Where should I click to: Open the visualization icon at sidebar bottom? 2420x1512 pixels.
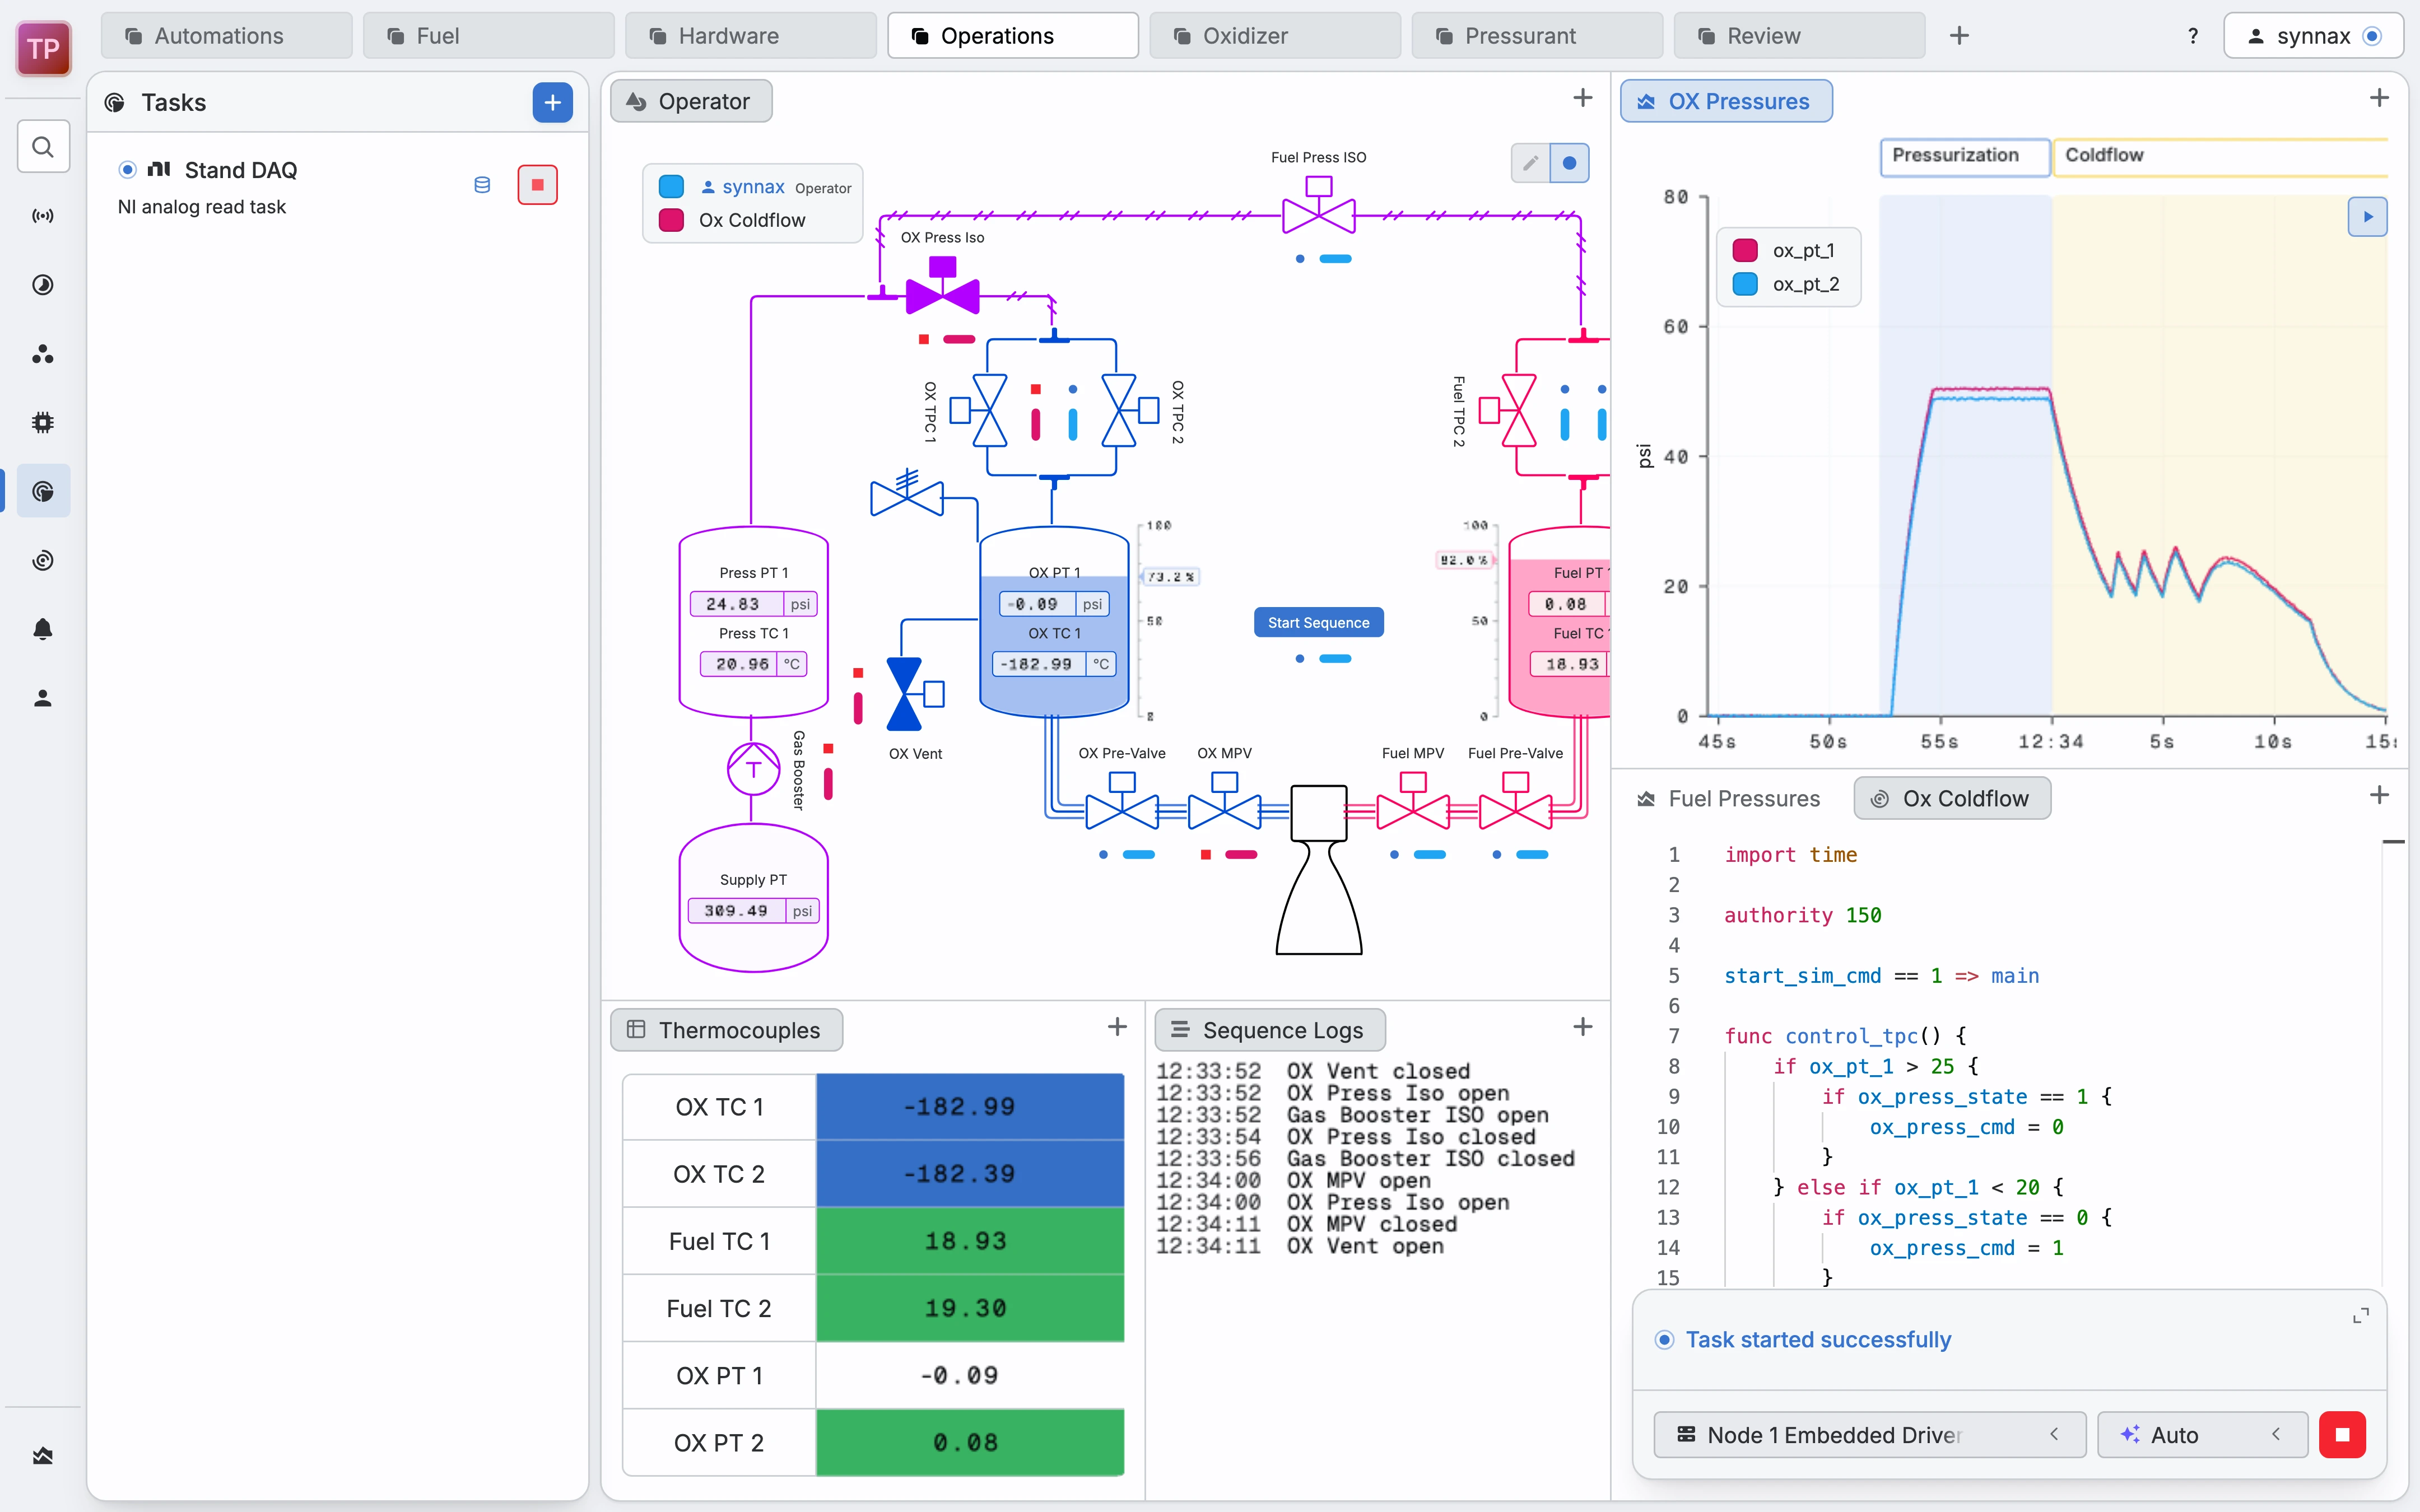[43, 1456]
